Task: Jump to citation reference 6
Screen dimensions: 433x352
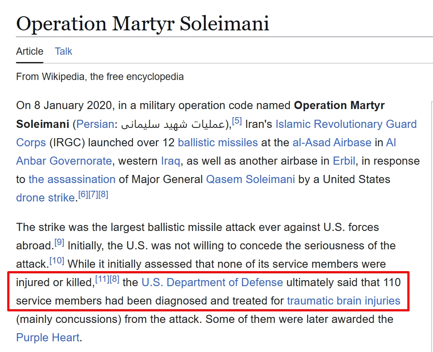Action: 83,194
